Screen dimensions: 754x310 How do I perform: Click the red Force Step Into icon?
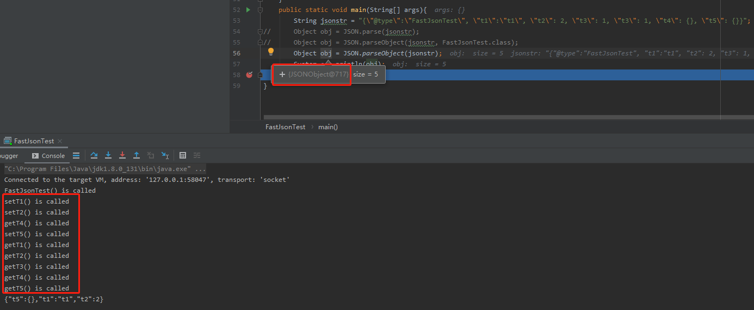[122, 155]
